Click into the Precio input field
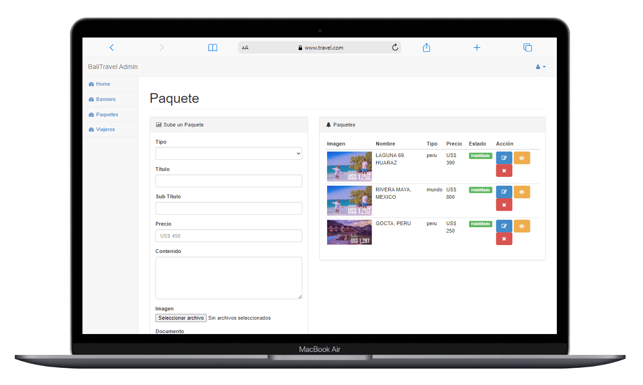This screenshot has width=643, height=385. (x=228, y=236)
